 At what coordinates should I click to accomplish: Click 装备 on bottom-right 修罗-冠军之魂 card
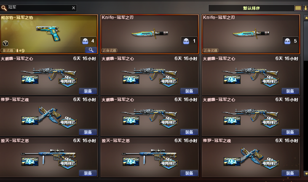pyautogui.click(x=290, y=173)
